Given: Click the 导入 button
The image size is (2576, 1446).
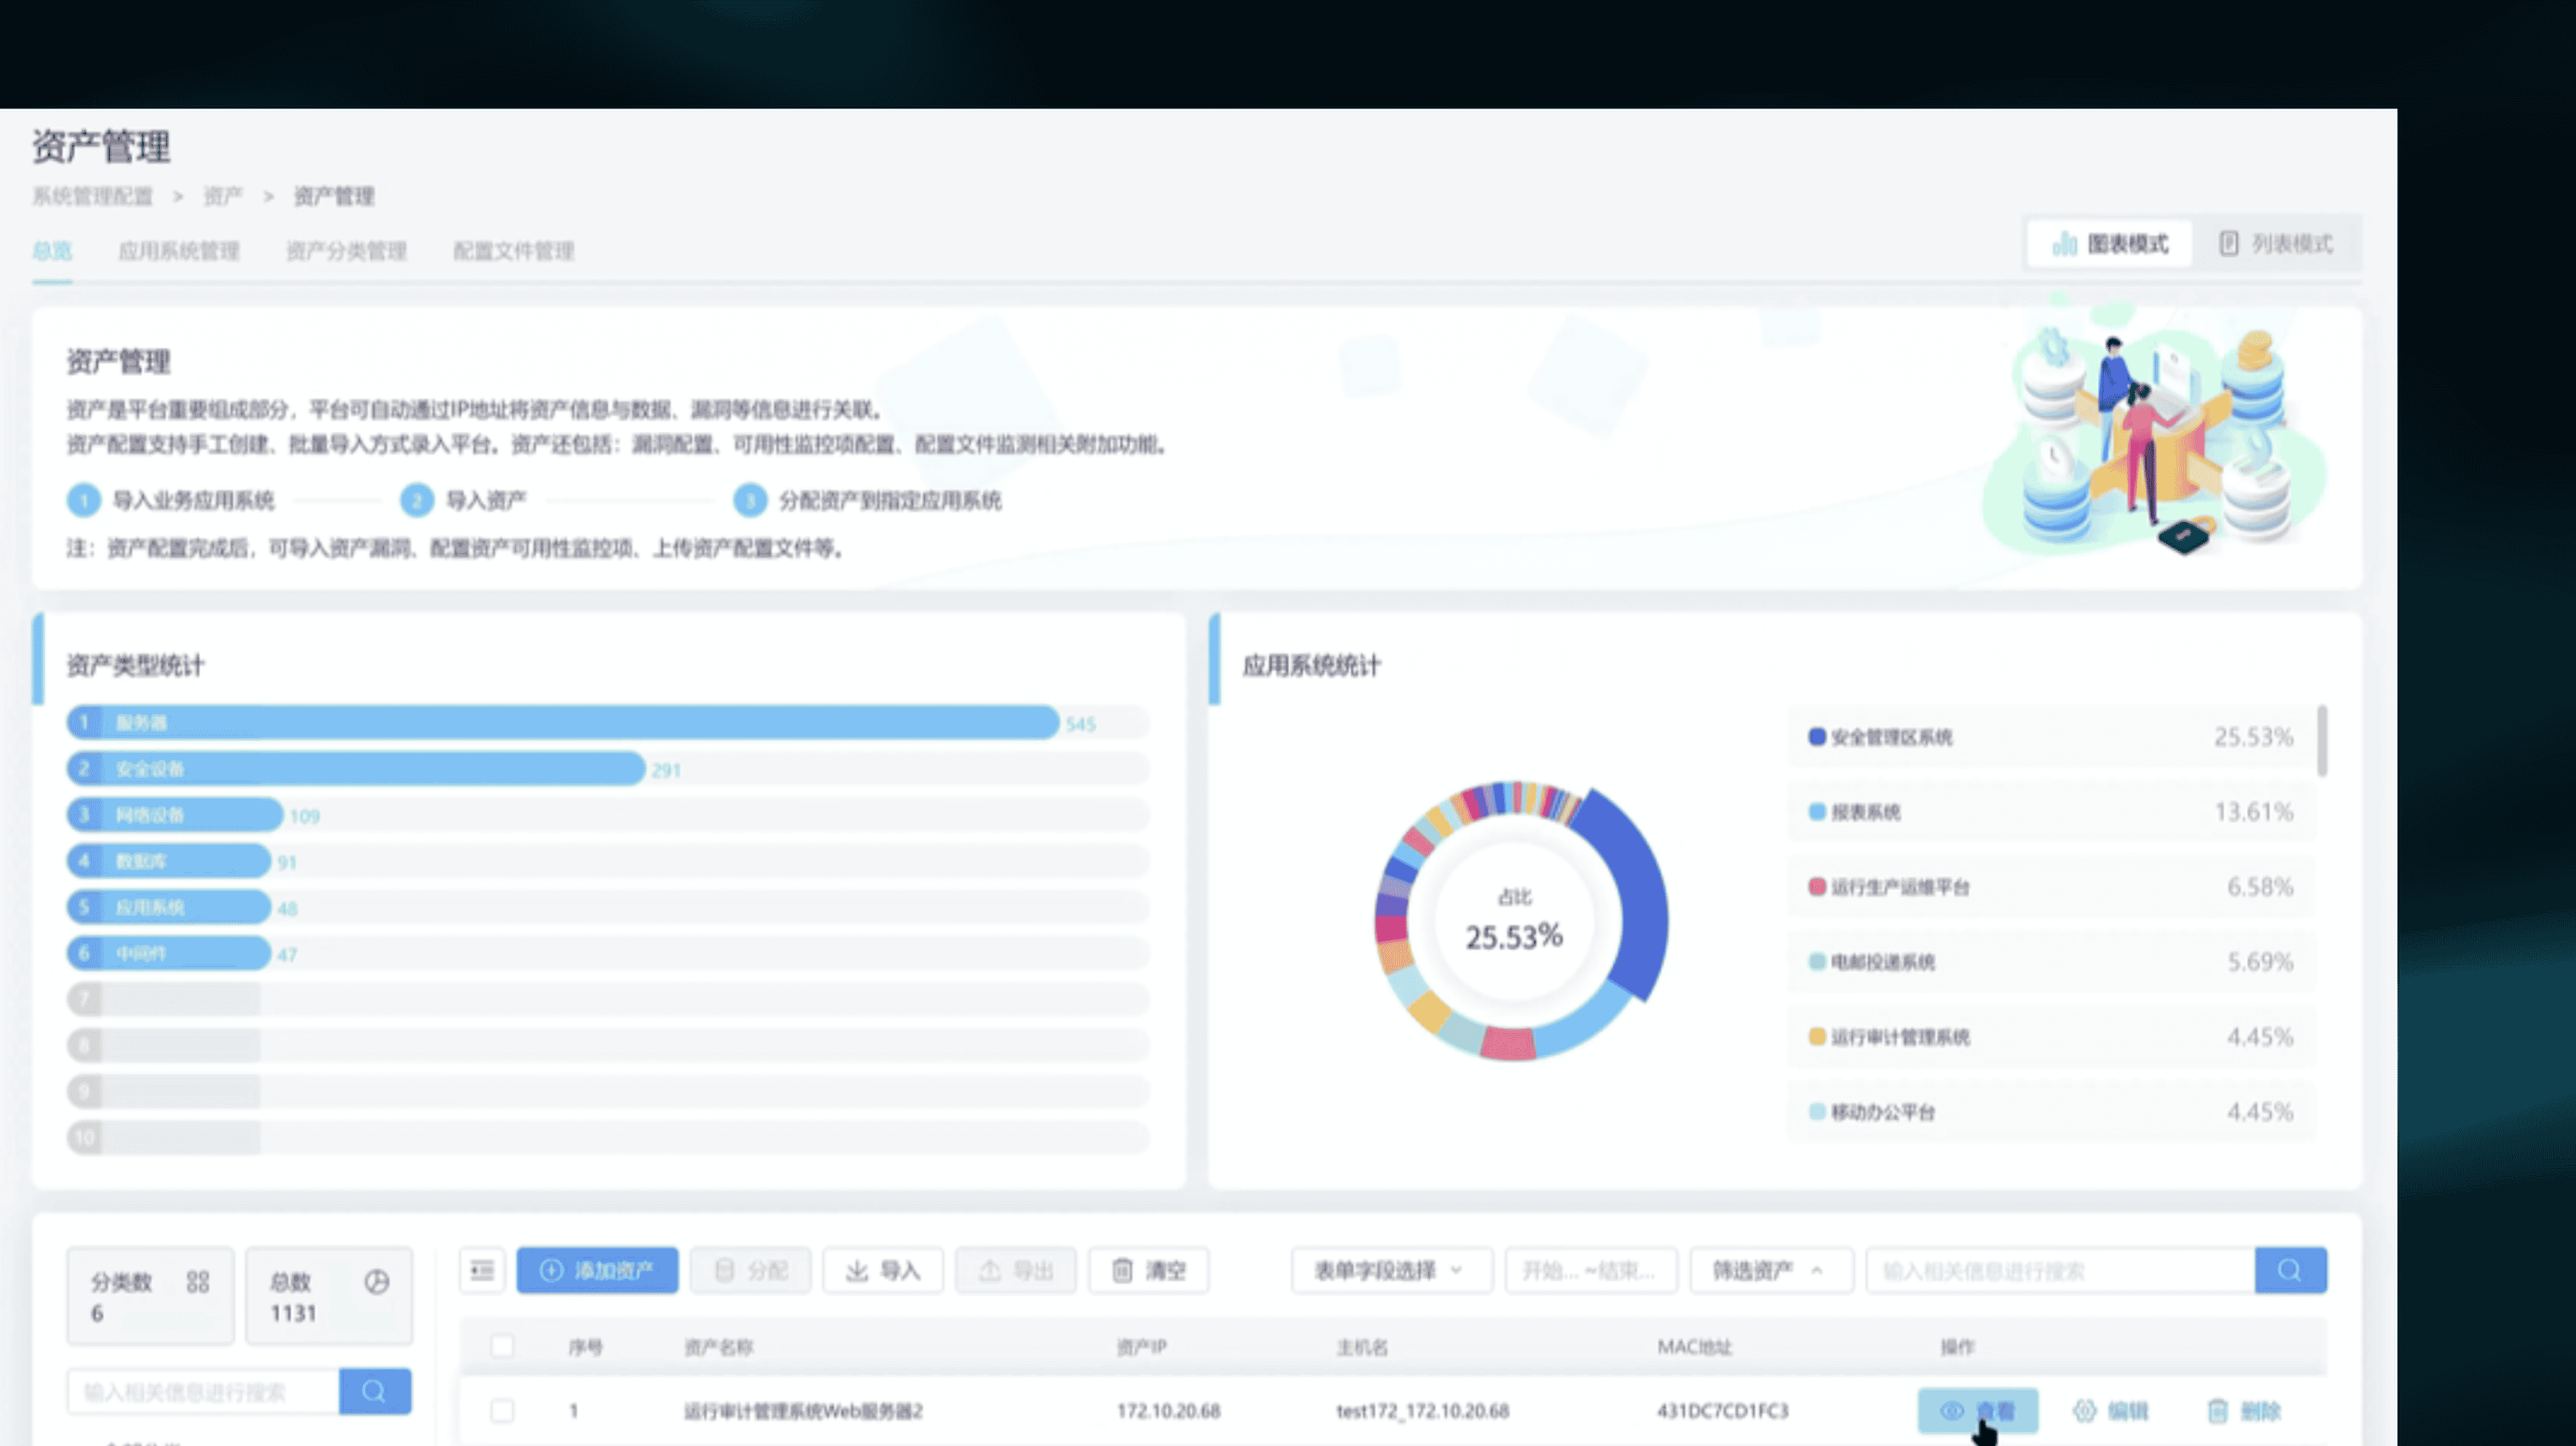Looking at the screenshot, I should click(882, 1270).
